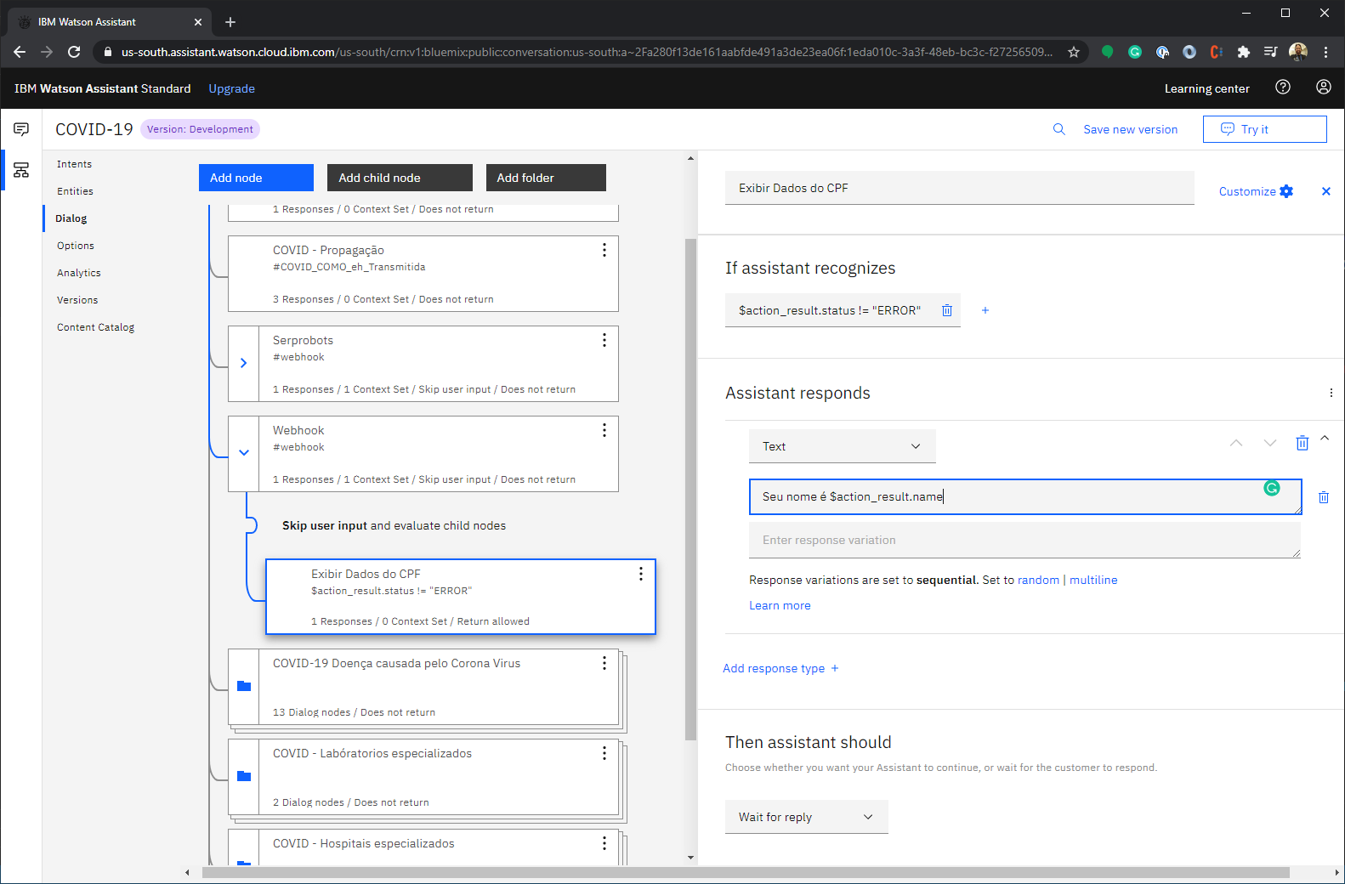Open options menu for Labóratorios especializados folder
The image size is (1345, 884).
coord(604,753)
